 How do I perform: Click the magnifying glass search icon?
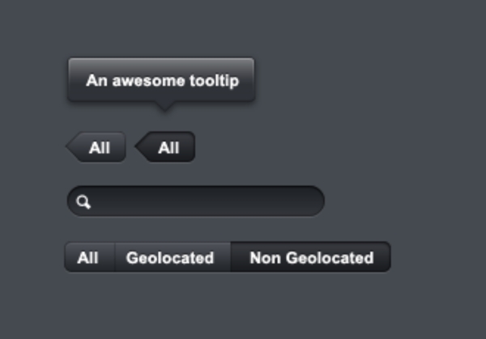[x=83, y=202]
